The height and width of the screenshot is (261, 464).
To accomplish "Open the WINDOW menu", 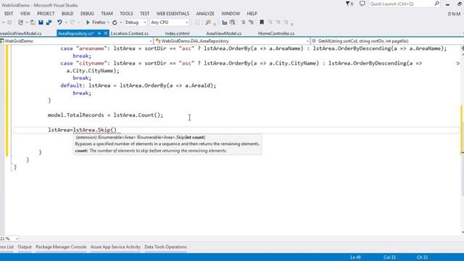I will click(231, 14).
